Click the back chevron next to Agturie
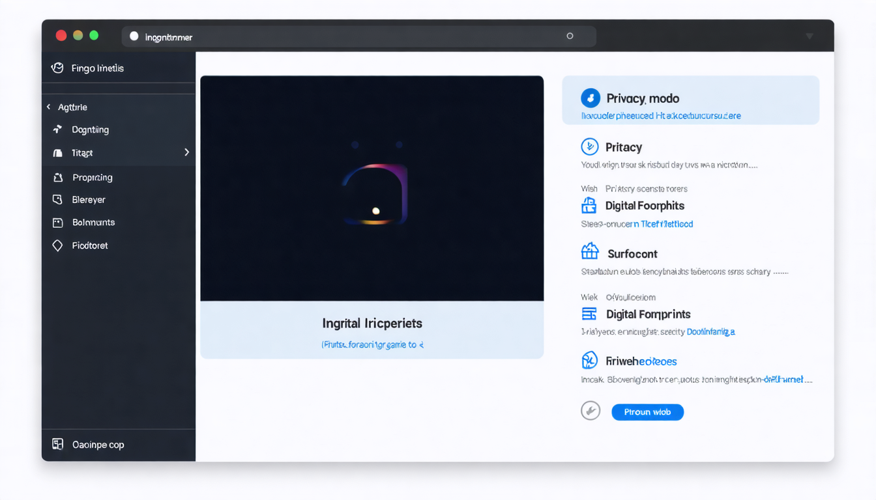 [x=48, y=107]
